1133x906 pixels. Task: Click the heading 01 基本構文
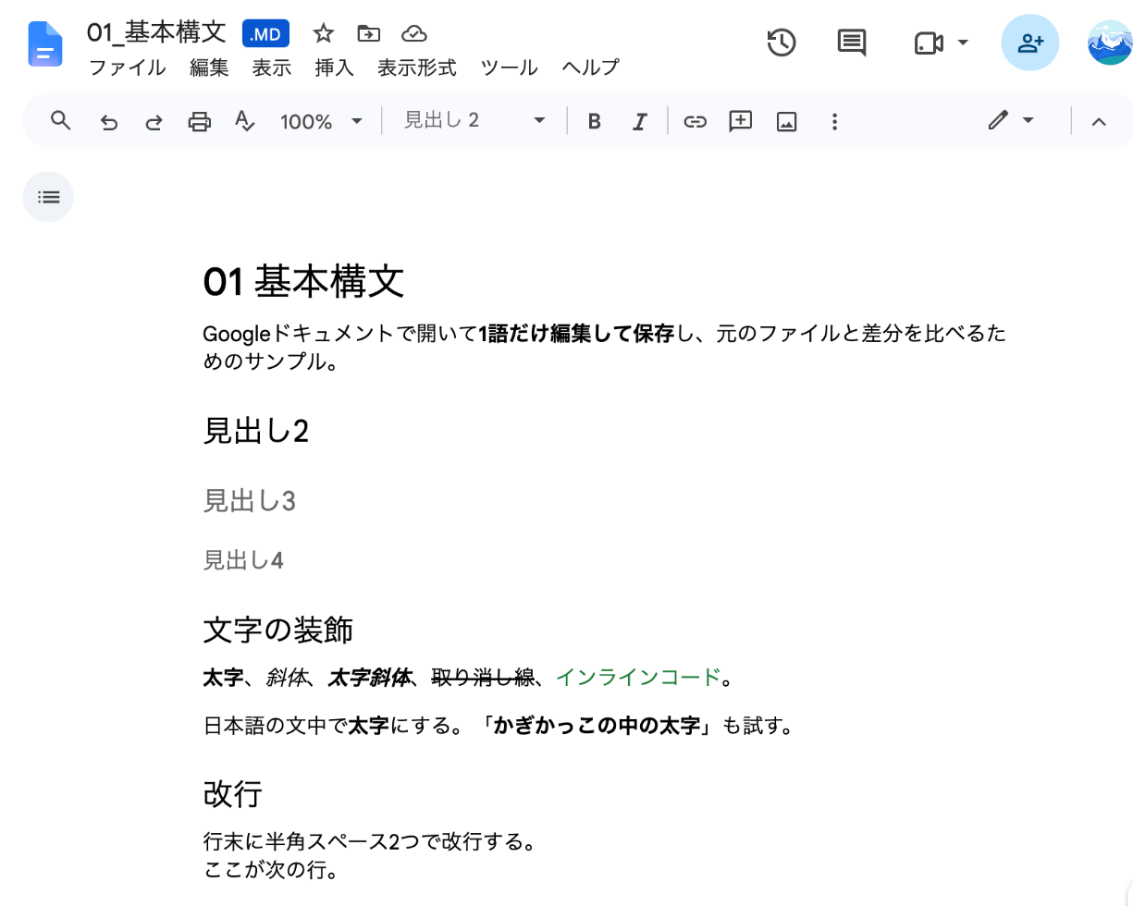pos(303,282)
